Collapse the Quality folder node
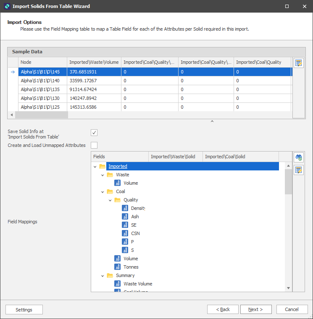This screenshot has width=313, height=319. 110,200
